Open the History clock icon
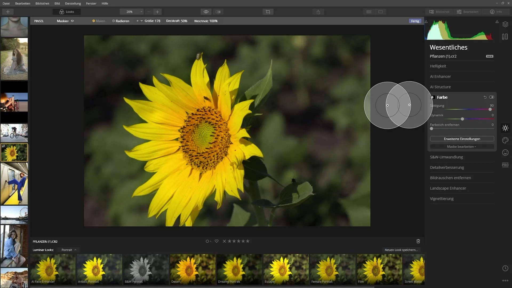This screenshot has height=288, width=512. pos(505,268)
